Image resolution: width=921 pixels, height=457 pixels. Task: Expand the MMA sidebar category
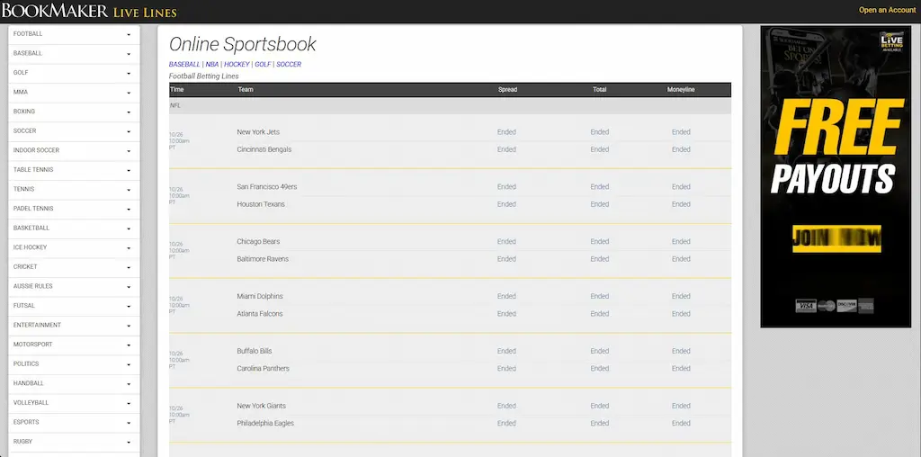click(x=74, y=93)
